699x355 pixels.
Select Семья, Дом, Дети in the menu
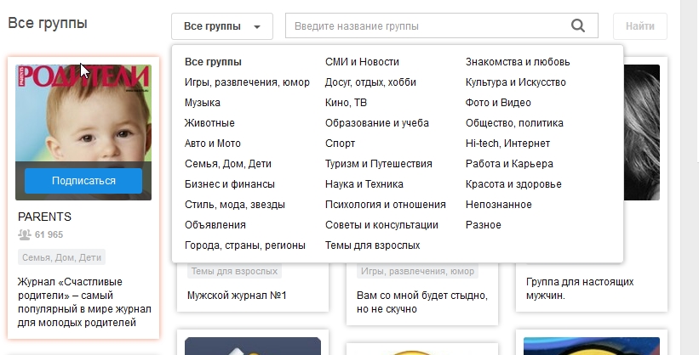click(x=228, y=164)
